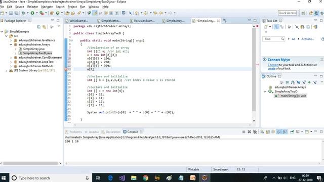Click Clear Console icon
The height and width of the screenshot is (182, 324).
(262, 131)
